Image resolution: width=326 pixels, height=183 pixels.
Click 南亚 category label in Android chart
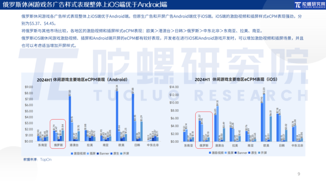(x=106, y=145)
